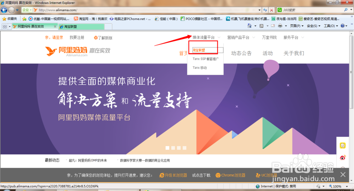Click the Quick Tabs grid icon
Viewport: 354px width, 191px height.
[5, 27]
